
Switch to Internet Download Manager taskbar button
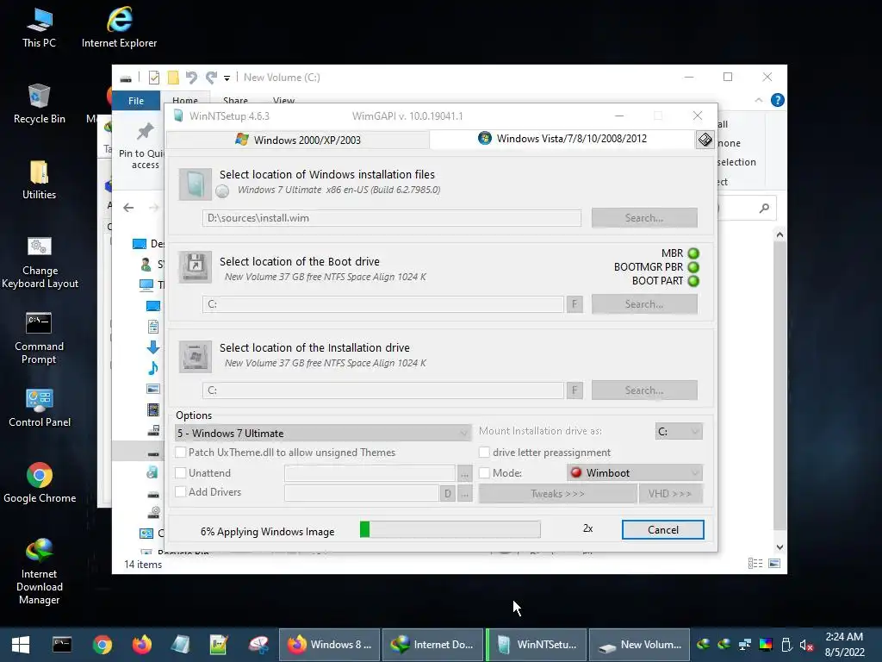click(x=432, y=645)
